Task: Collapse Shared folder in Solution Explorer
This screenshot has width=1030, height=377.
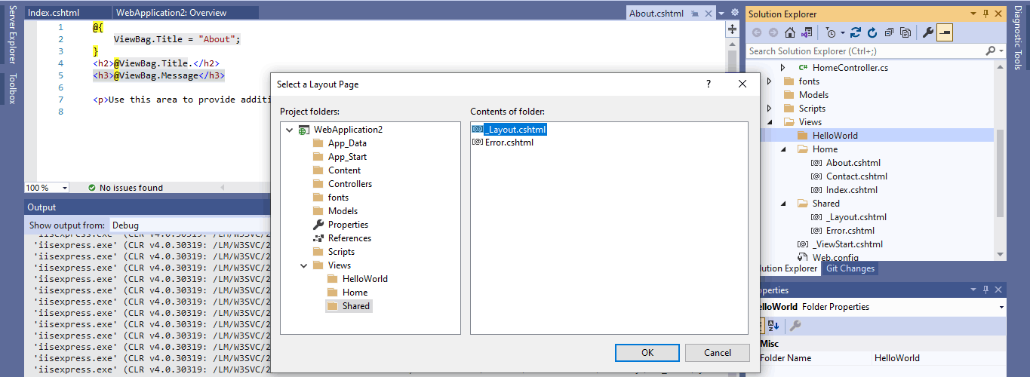Action: (x=783, y=204)
